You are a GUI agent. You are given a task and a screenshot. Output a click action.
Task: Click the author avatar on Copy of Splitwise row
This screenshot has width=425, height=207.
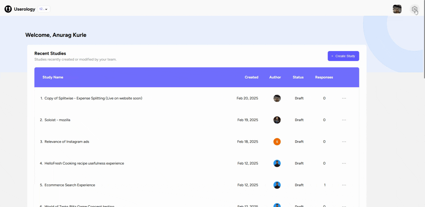click(x=277, y=98)
